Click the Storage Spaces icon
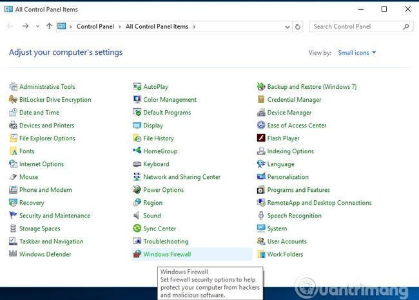 pos(13,228)
